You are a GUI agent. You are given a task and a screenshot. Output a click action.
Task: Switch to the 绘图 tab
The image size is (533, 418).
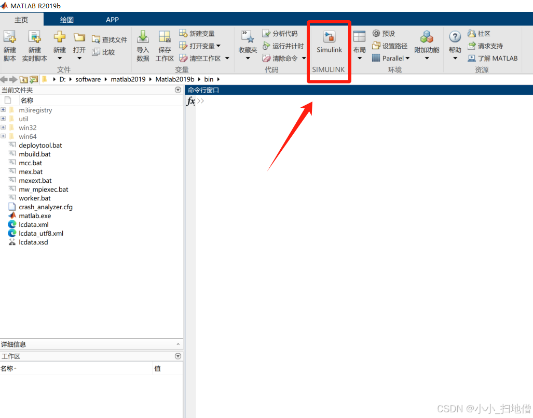pyautogui.click(x=66, y=20)
